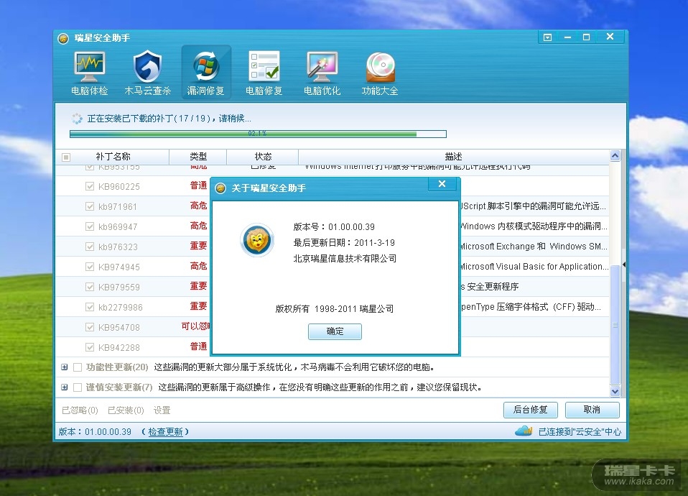The image size is (688, 496).
Task: Click the spinning progress indicator icon
Action: pyautogui.click(x=77, y=118)
